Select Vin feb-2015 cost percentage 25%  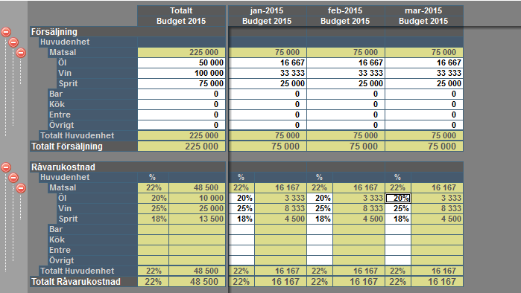pos(320,208)
